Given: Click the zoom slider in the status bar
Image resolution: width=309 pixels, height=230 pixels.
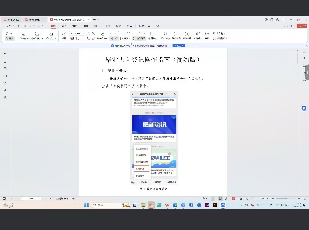Looking at the screenshot, I should tap(286, 199).
